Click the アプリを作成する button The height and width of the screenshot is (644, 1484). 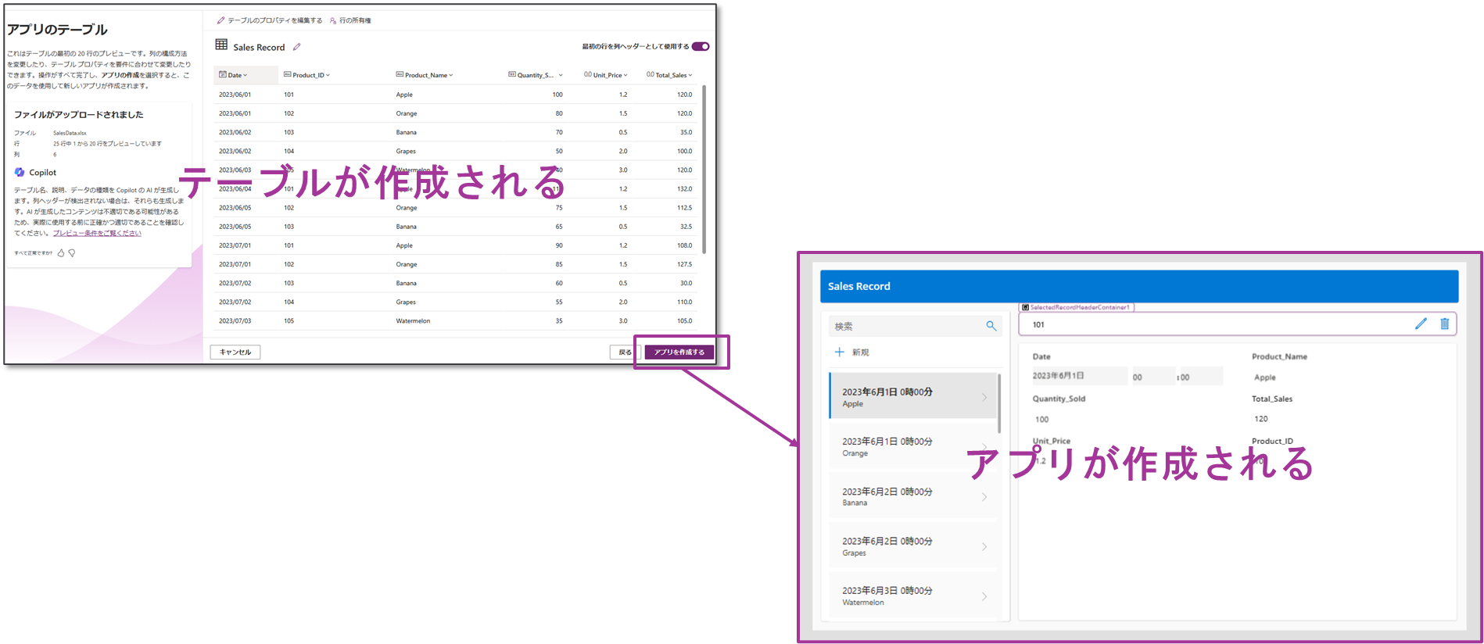pyautogui.click(x=679, y=352)
